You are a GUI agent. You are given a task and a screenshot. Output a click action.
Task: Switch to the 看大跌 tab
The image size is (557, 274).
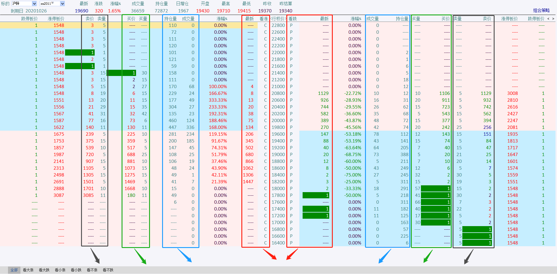tap(44, 270)
